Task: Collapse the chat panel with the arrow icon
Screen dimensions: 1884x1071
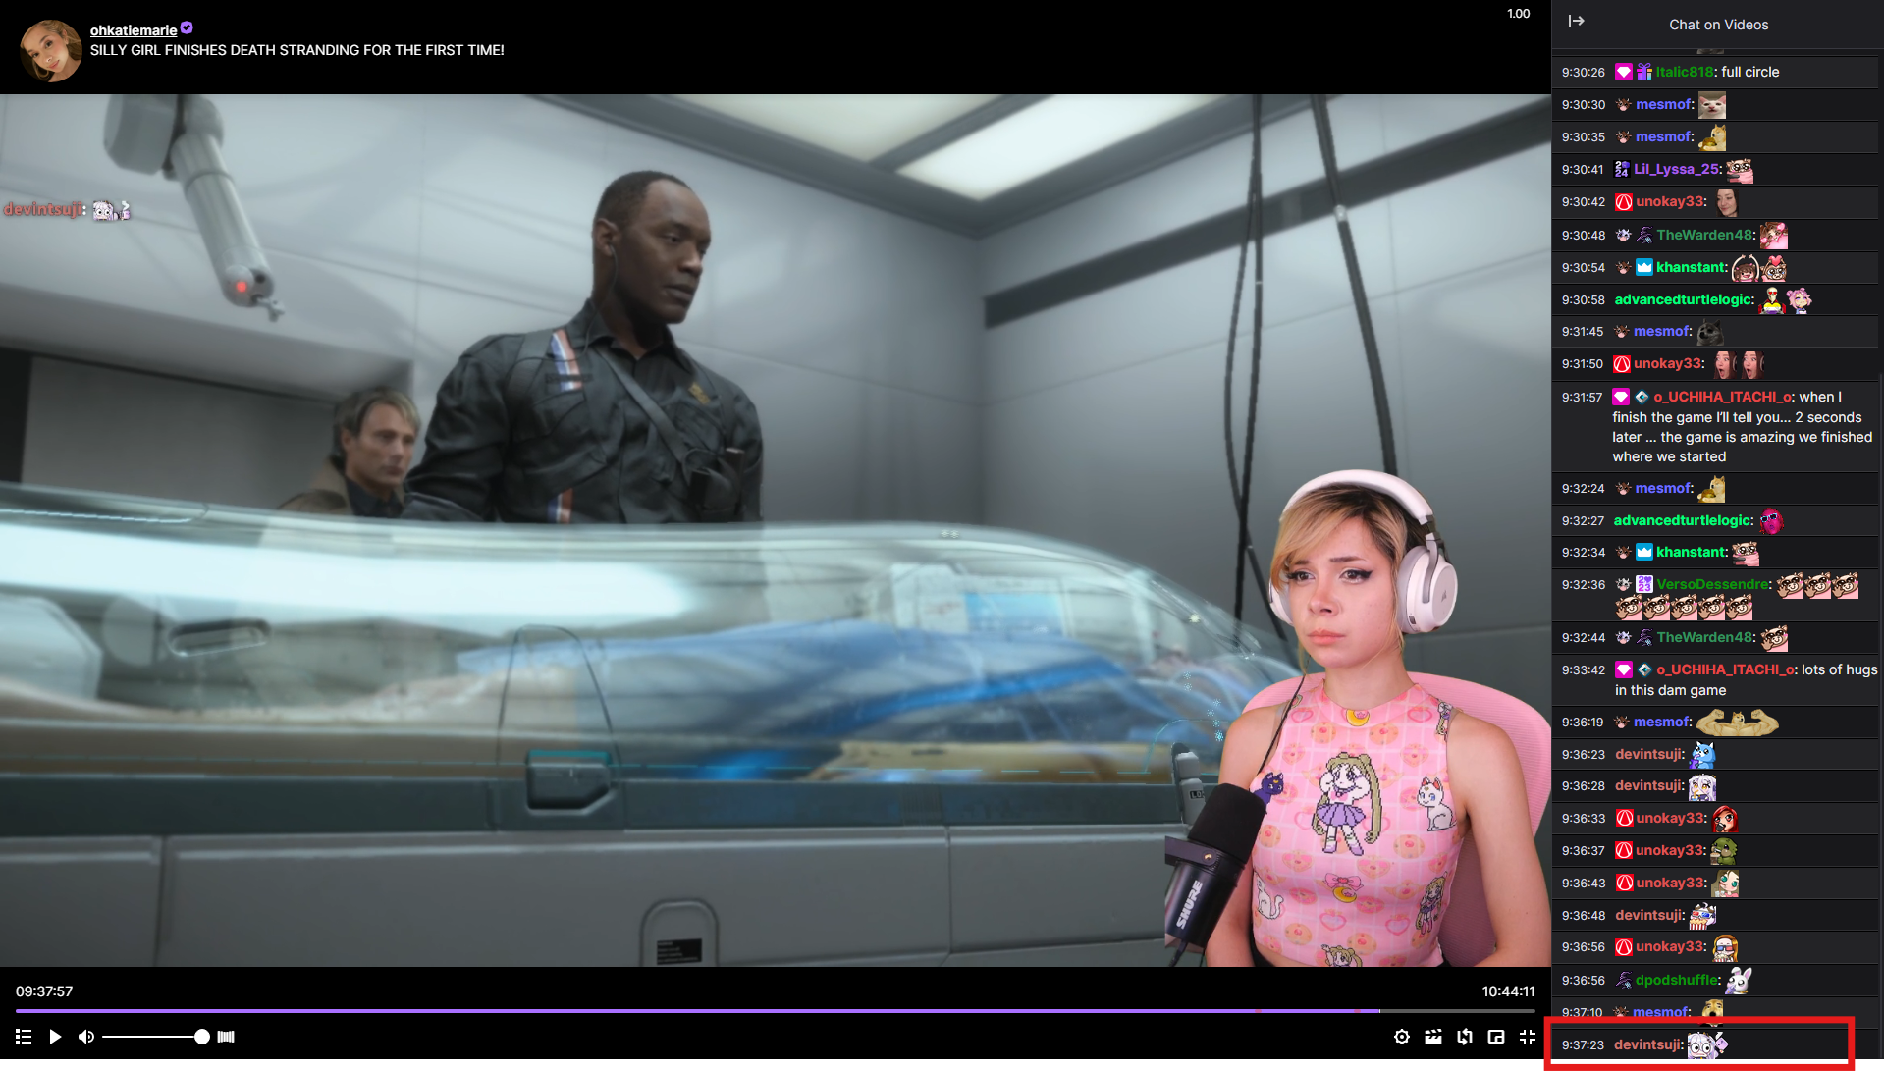Action: [x=1576, y=21]
